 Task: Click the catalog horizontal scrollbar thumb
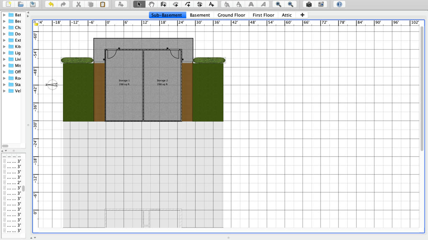click(x=5, y=146)
